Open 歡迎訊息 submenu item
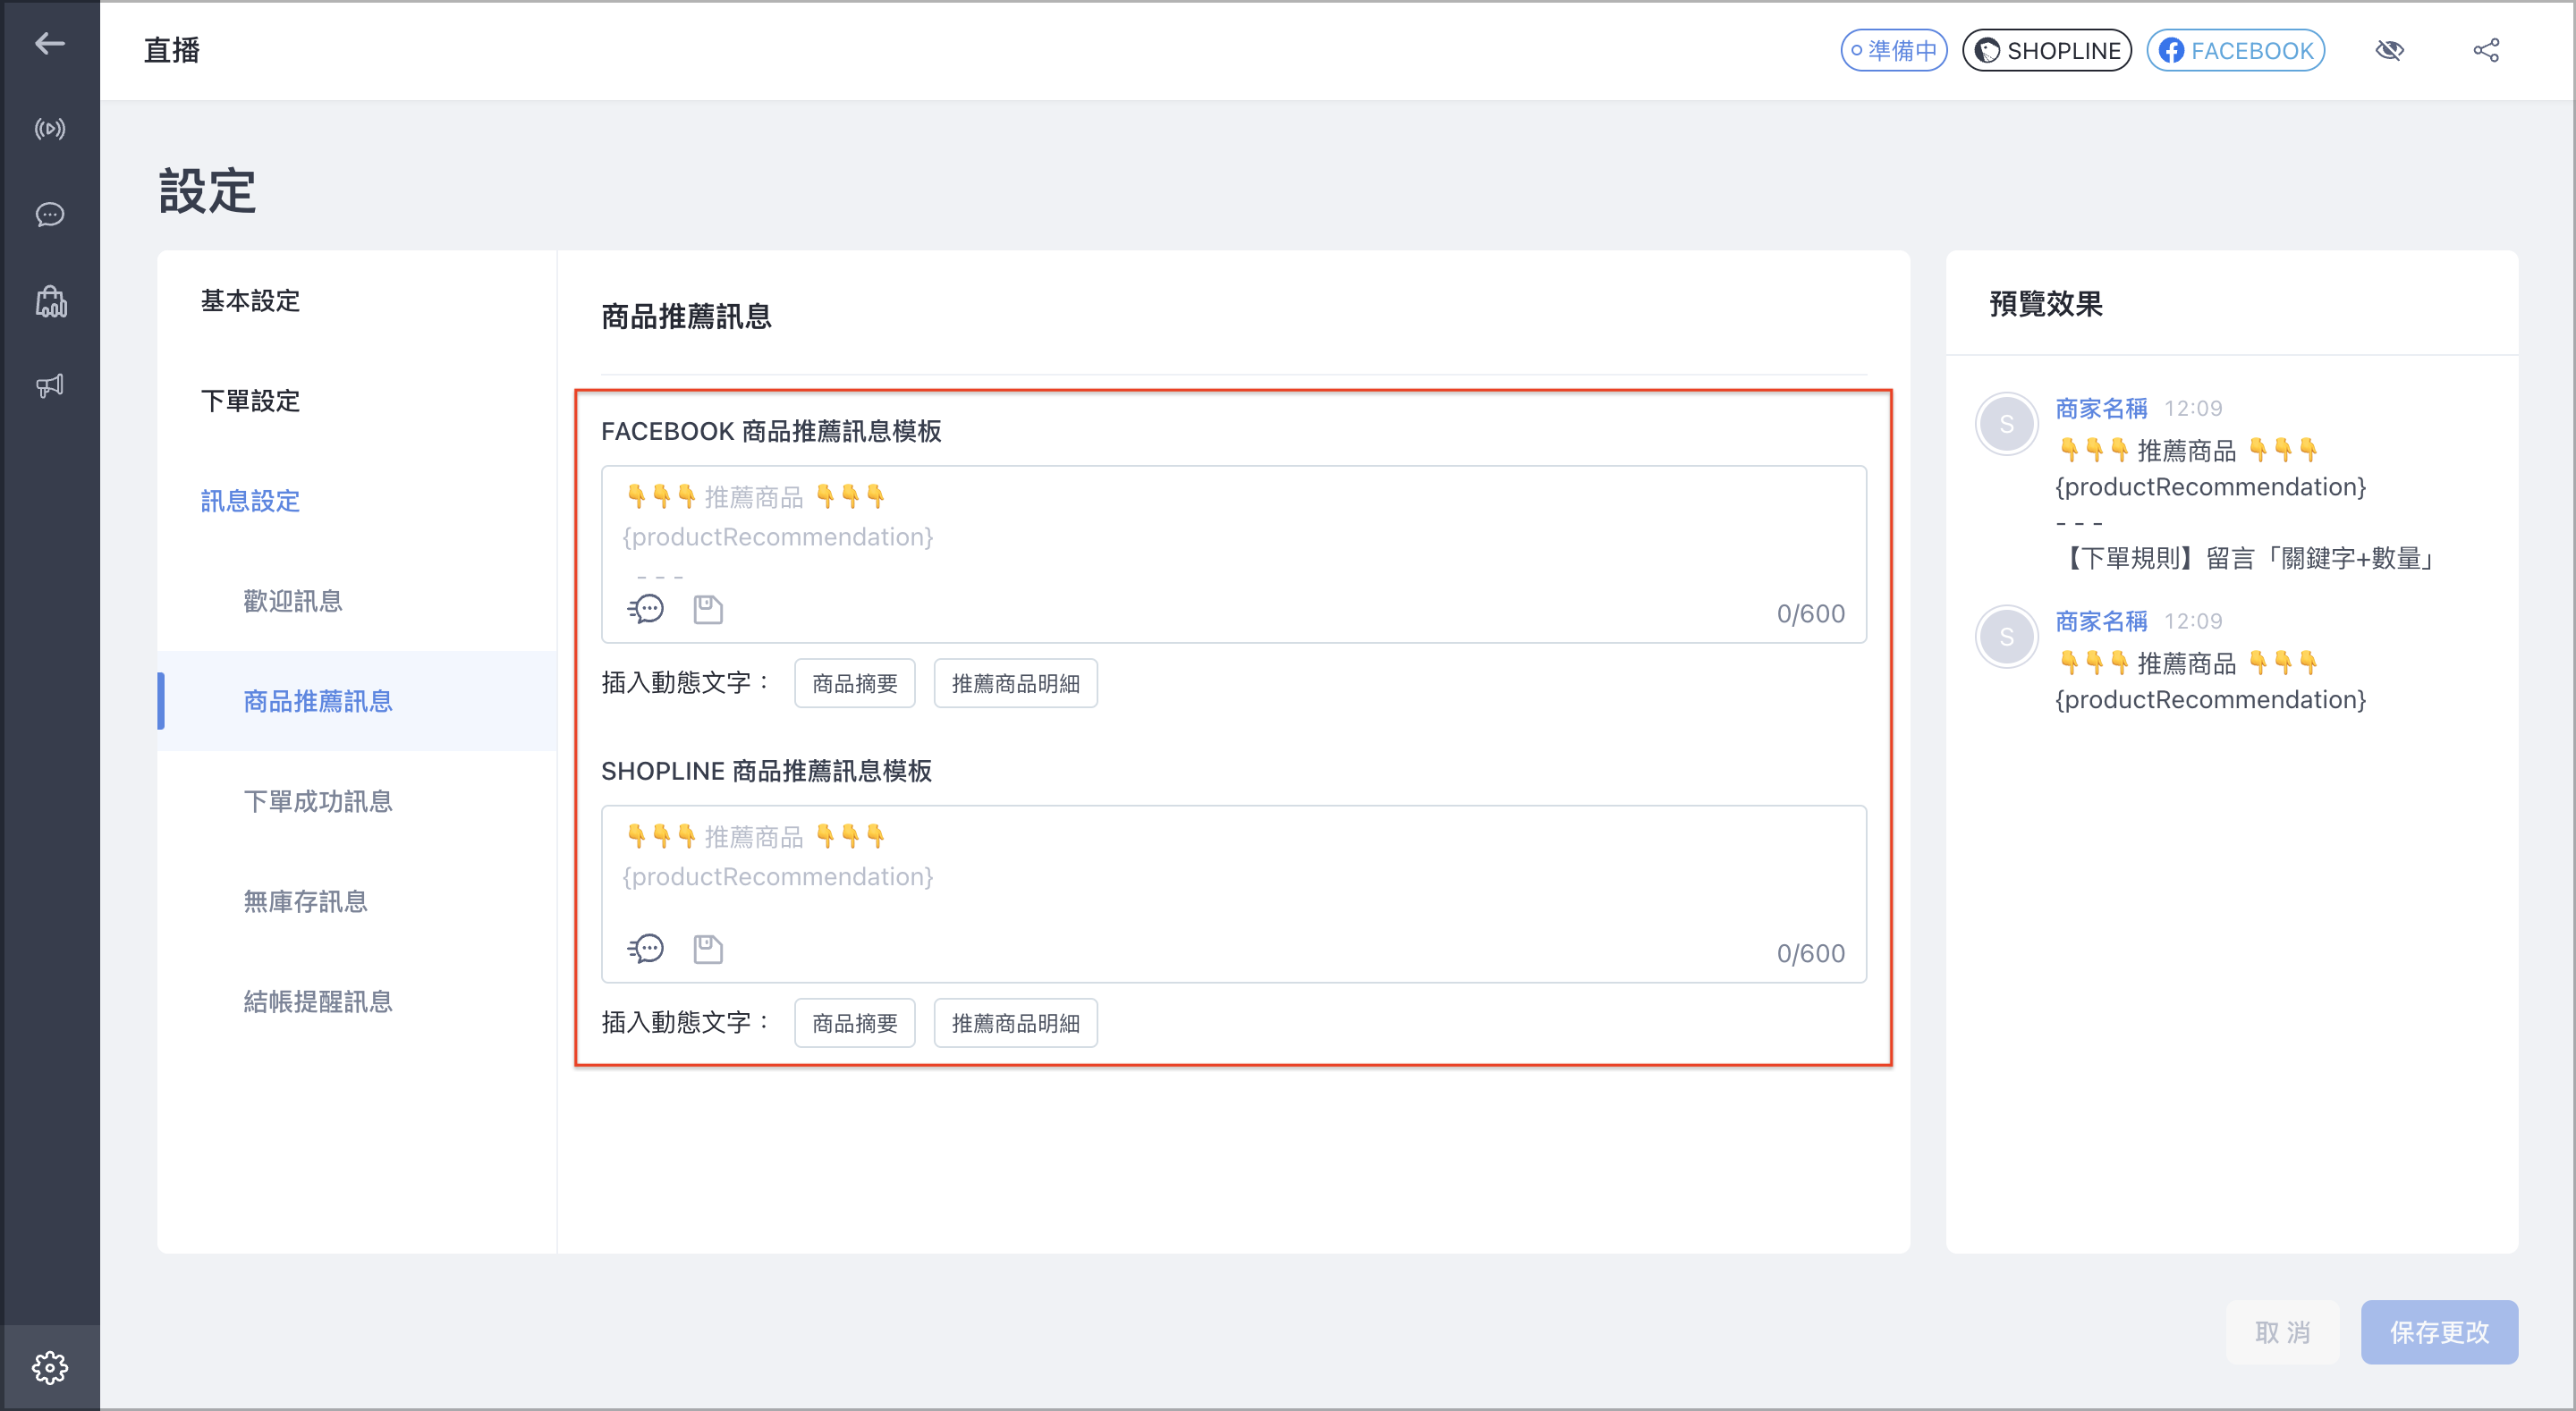This screenshot has height=1411, width=2576. coord(293,601)
